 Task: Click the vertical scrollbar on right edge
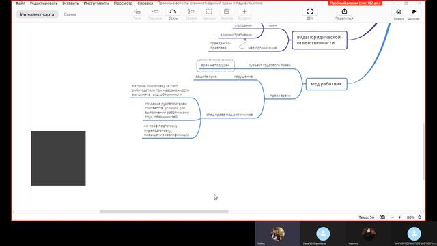423,152
